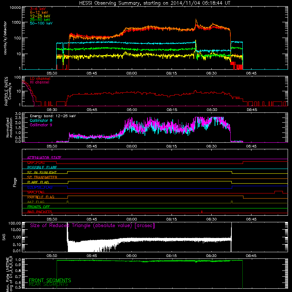The width and height of the screenshot is (292, 292).
Task: Click the 'SC_TRANSMITTER' flag label
Action: 42,177
